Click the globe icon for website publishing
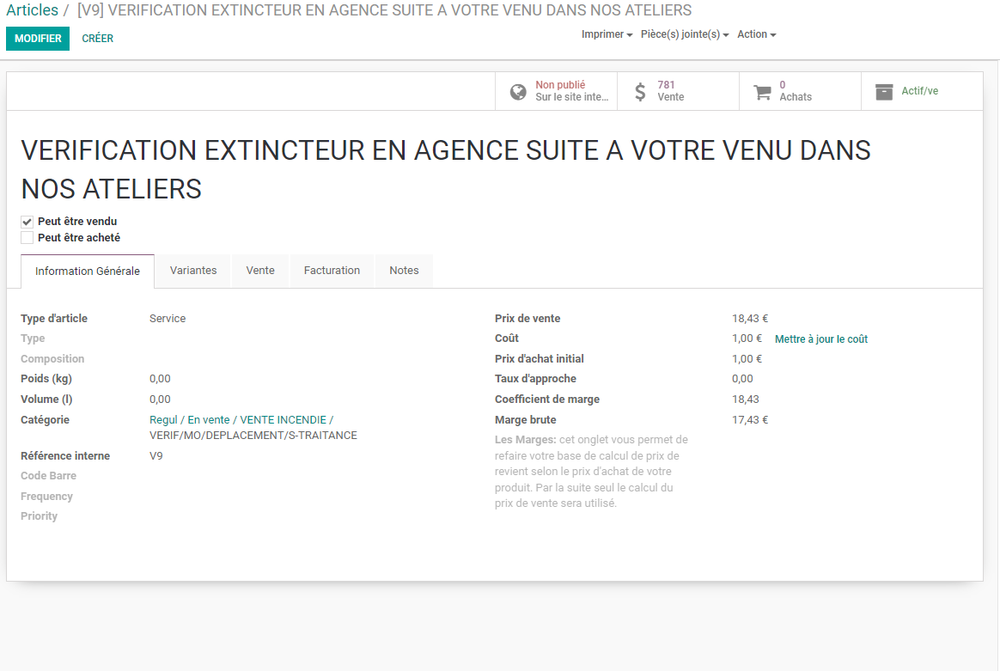 click(518, 92)
